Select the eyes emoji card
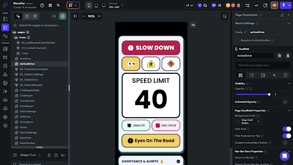The height and width of the screenshot is (165, 293). 131,64
